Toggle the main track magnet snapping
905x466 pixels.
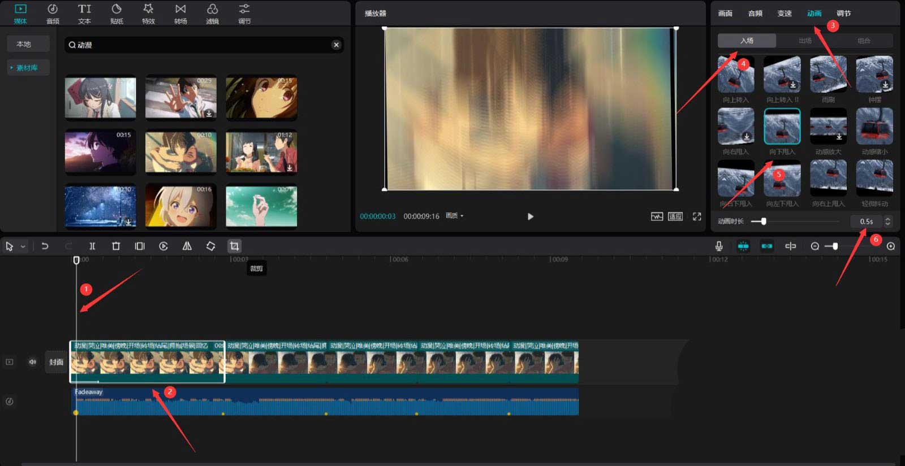click(743, 246)
